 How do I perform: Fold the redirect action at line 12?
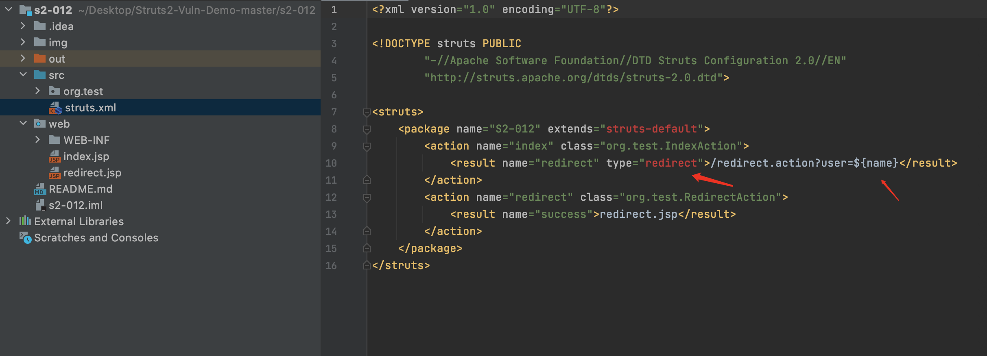pyautogui.click(x=367, y=198)
